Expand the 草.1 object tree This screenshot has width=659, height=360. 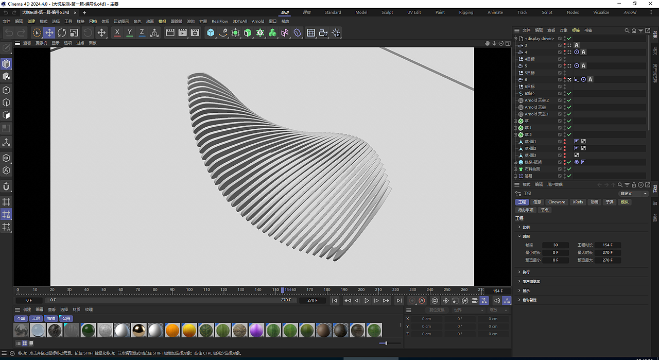pyautogui.click(x=515, y=128)
